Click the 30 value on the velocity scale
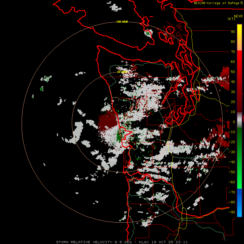The image size is (244, 244). [x=233, y=92]
